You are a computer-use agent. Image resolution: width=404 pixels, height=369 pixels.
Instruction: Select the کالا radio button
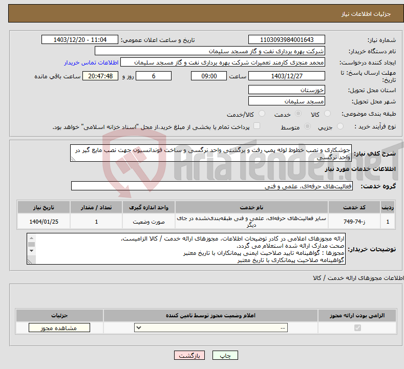(327, 114)
